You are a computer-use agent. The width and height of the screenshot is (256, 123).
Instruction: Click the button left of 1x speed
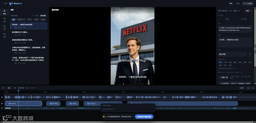point(242,88)
